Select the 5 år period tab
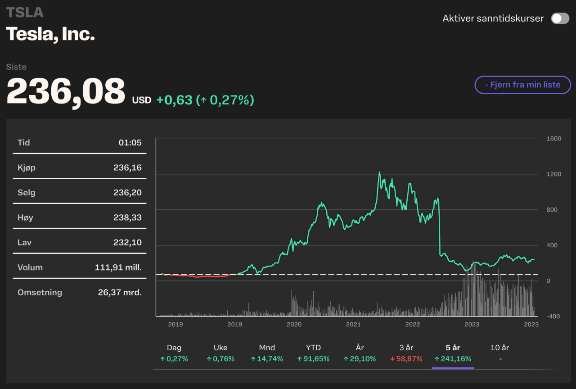The height and width of the screenshot is (389, 576). click(453, 353)
